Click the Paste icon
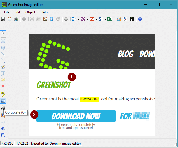 pyautogui.click(x=45, y=19)
